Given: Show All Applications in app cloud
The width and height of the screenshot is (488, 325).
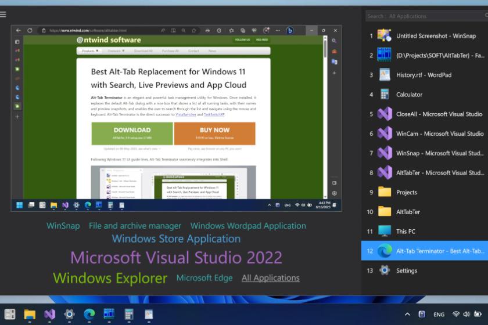Looking at the screenshot, I should tap(271, 278).
